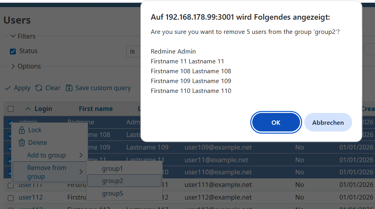This screenshot has width=375, height=209.
Task: Sort by First name column header
Action: (x=96, y=109)
